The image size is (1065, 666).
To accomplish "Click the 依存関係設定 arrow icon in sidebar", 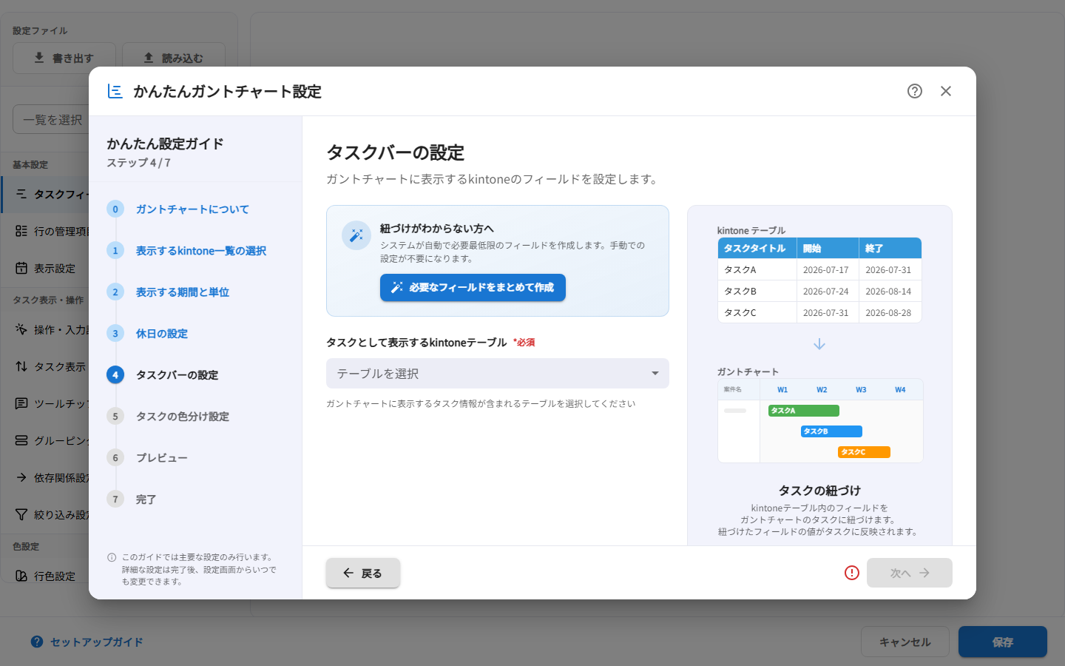I will point(21,477).
